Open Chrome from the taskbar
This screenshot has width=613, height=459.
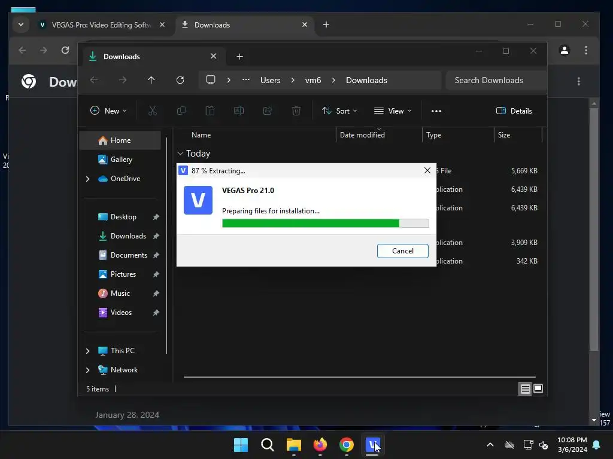point(347,445)
